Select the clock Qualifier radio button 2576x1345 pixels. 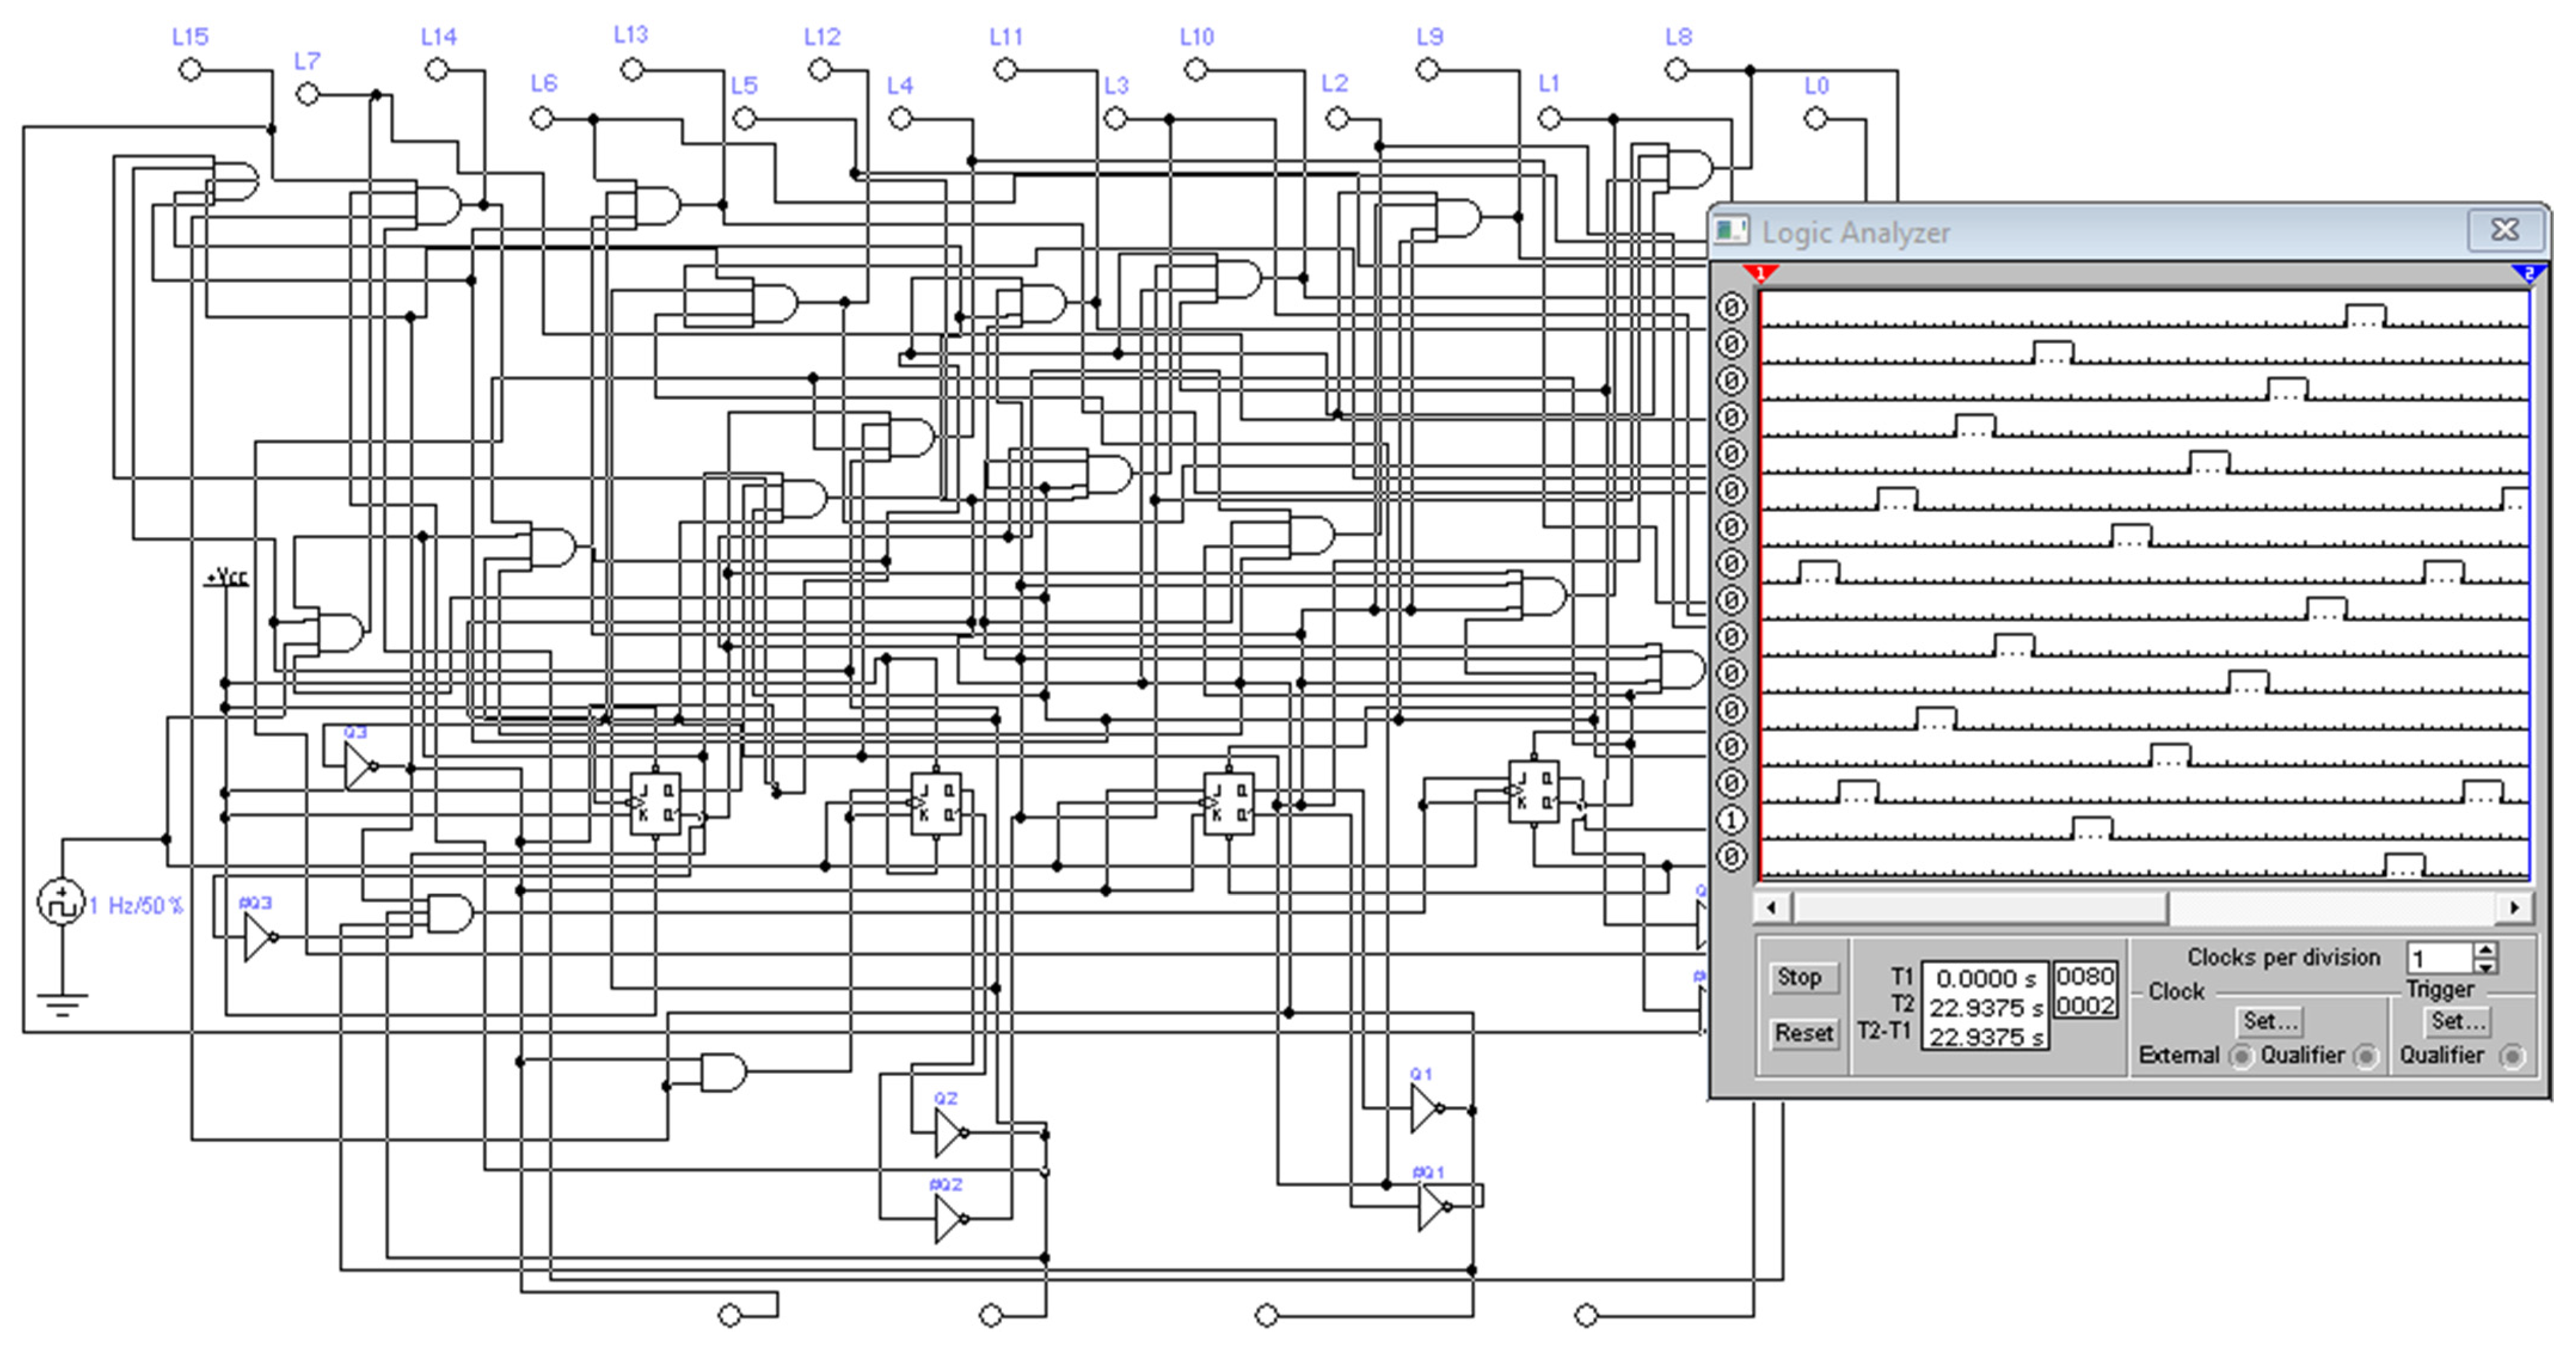(x=2368, y=1056)
